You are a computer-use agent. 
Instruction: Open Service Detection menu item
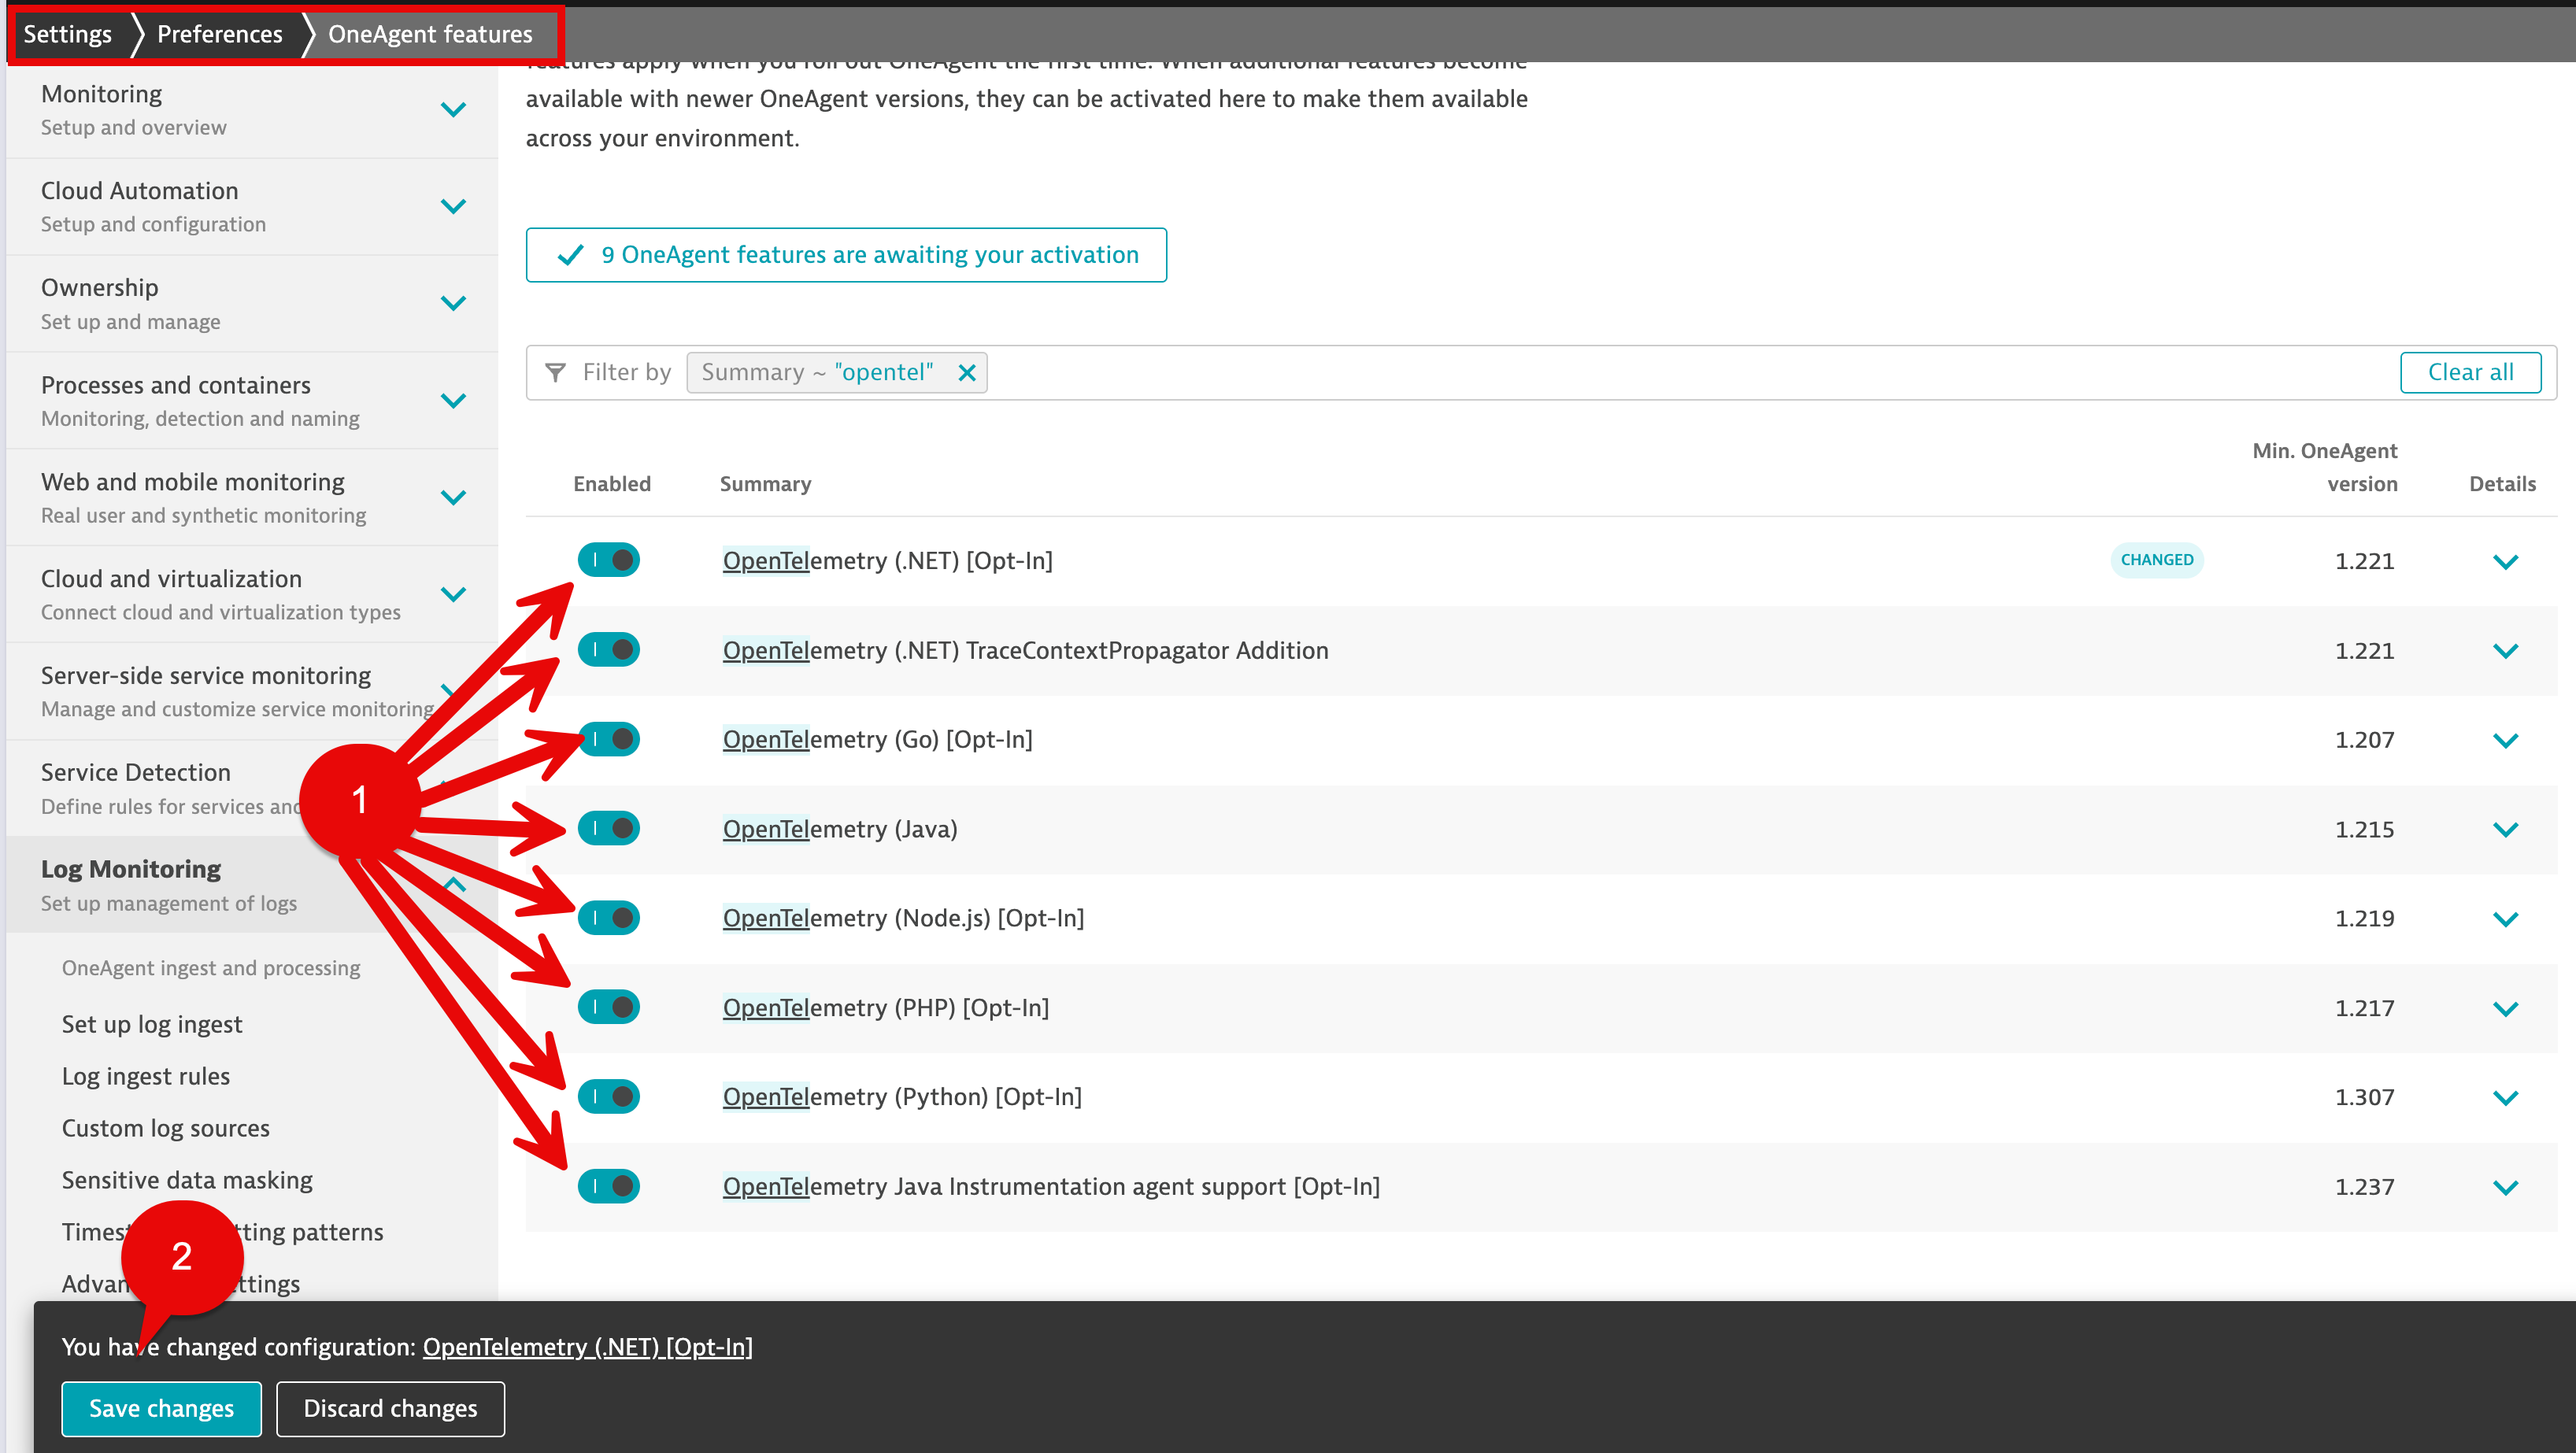[x=252, y=789]
